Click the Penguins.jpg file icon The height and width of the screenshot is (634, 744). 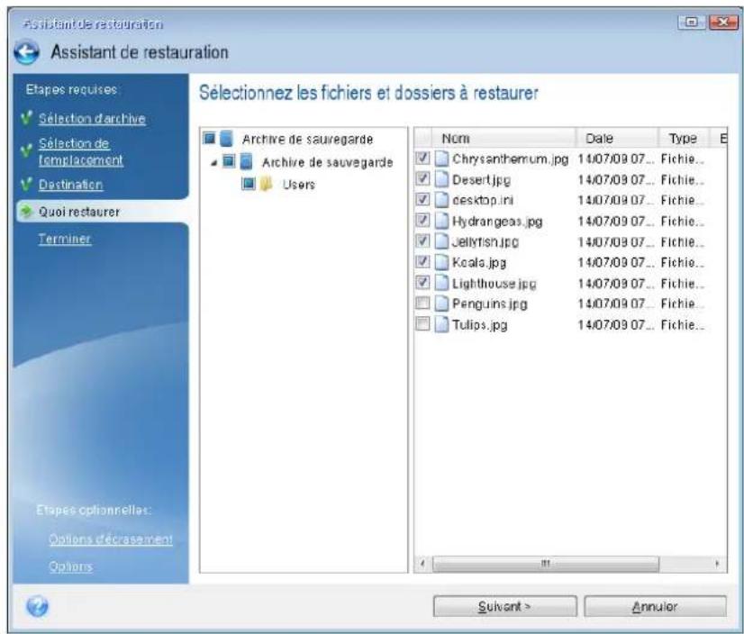pos(441,303)
